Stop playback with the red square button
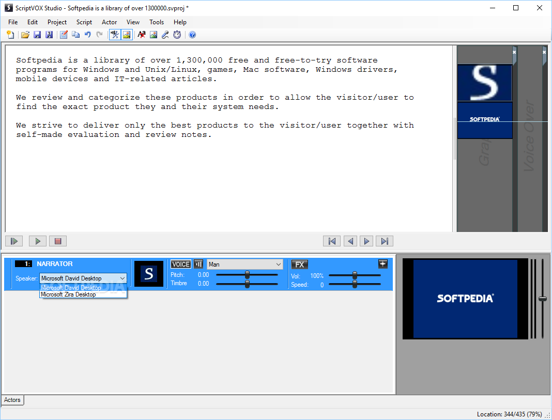The height and width of the screenshot is (420, 552). click(x=58, y=241)
